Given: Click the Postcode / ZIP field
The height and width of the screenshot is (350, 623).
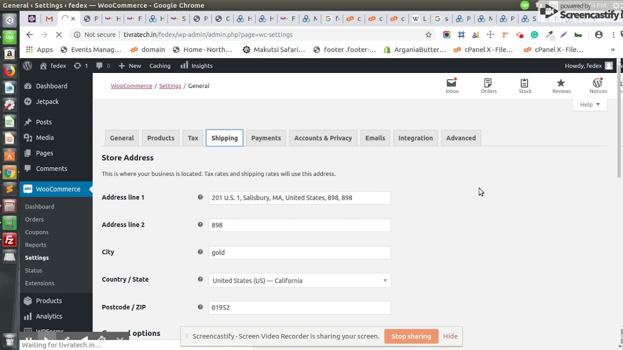Looking at the screenshot, I should point(299,308).
